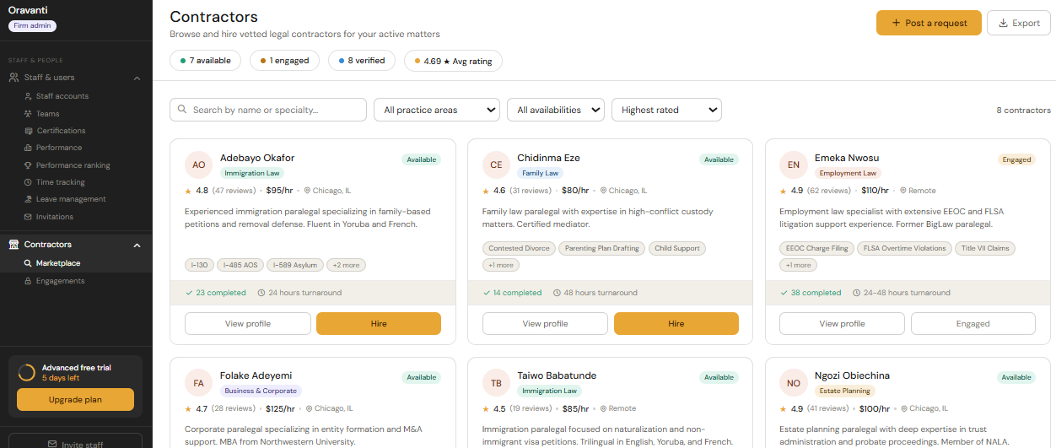1056x448 pixels.
Task: Collapse the Staff & users section
Action: click(137, 78)
